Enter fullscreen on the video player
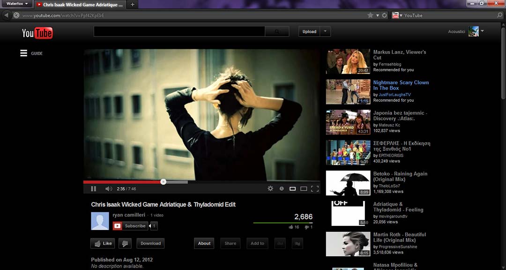 [315, 188]
